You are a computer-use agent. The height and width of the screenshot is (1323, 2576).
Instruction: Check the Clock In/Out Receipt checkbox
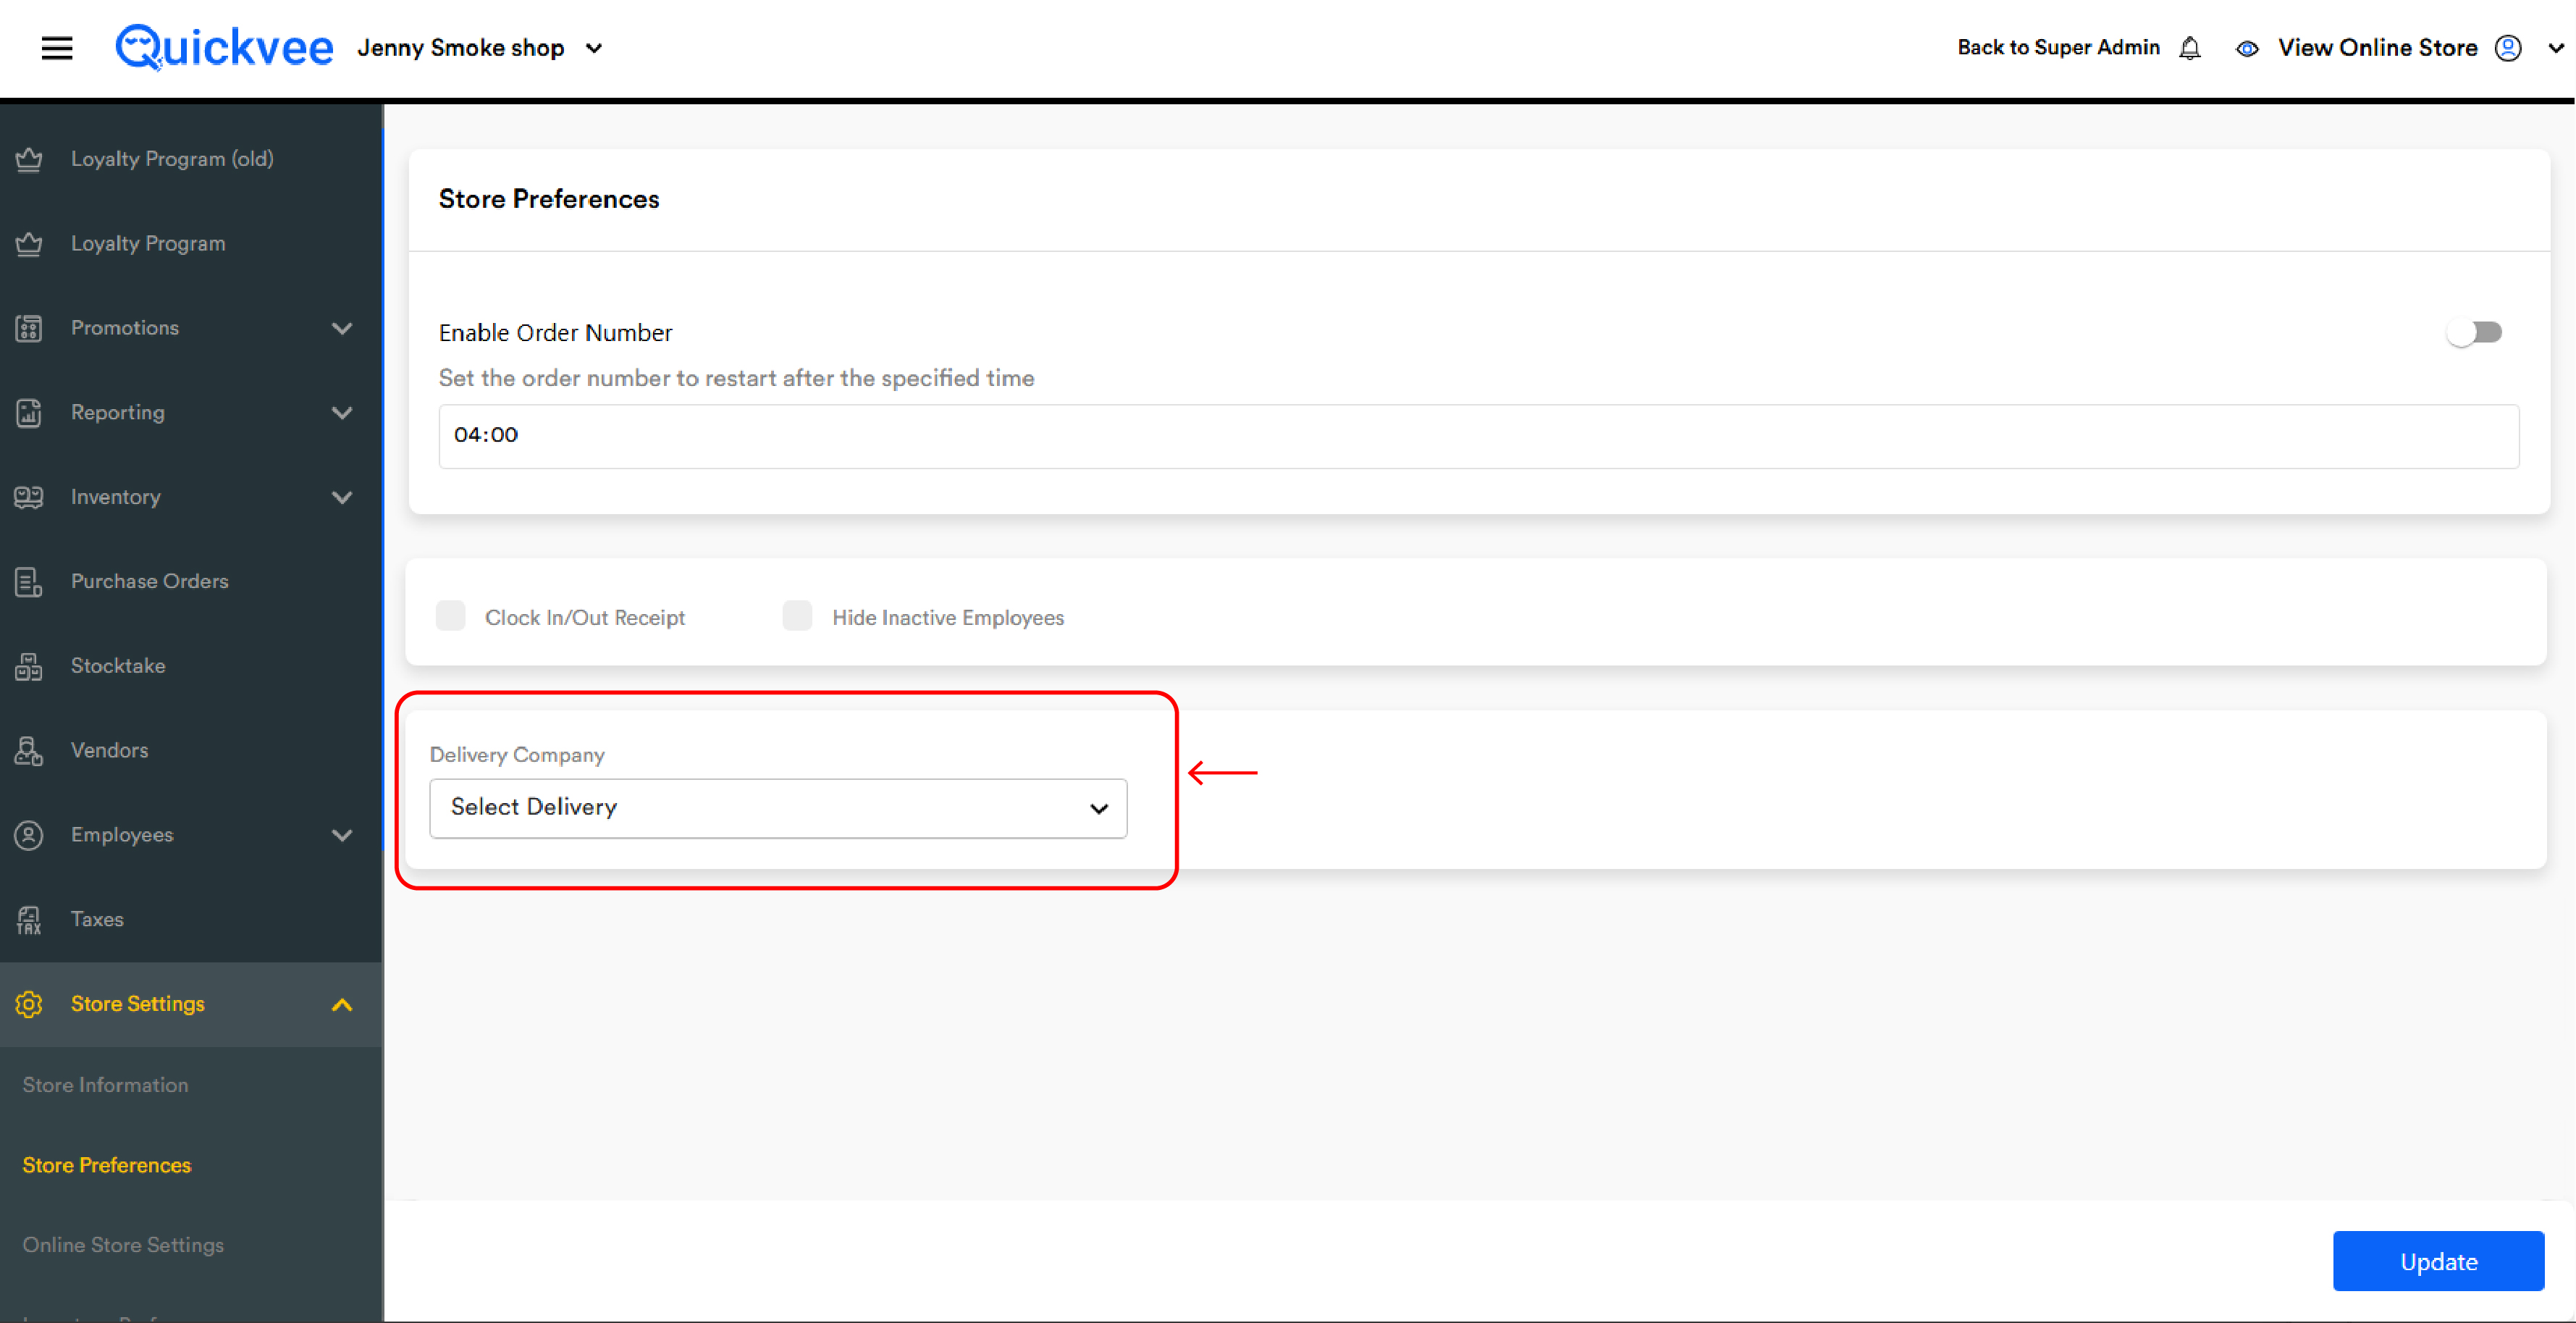pos(451,616)
